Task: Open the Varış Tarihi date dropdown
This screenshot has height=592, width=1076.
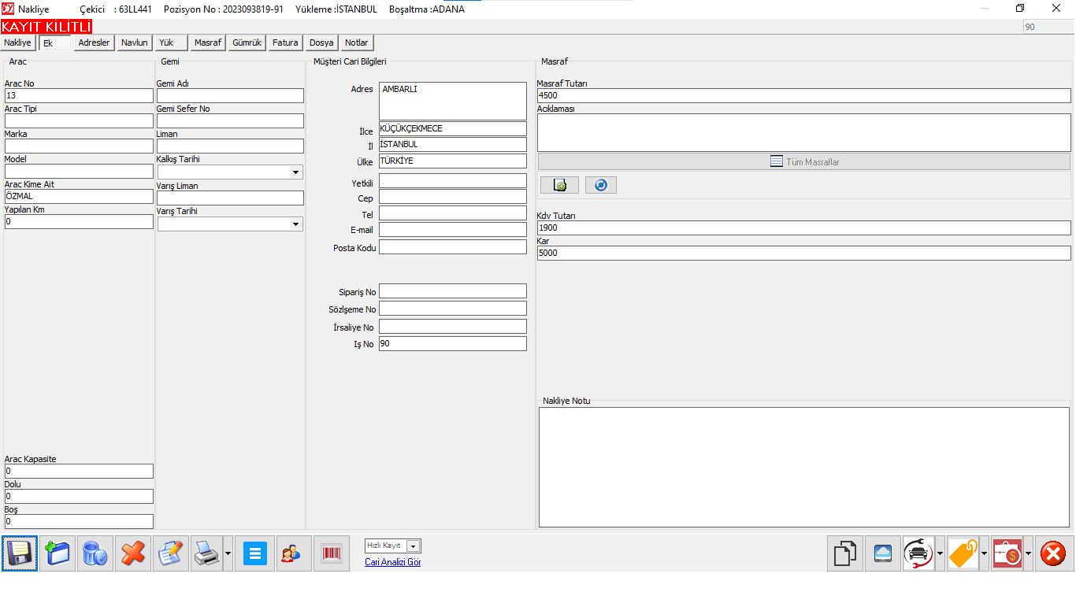Action: pos(295,224)
